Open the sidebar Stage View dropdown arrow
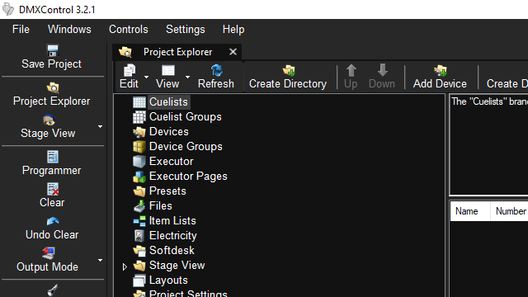528x297 pixels. click(101, 127)
